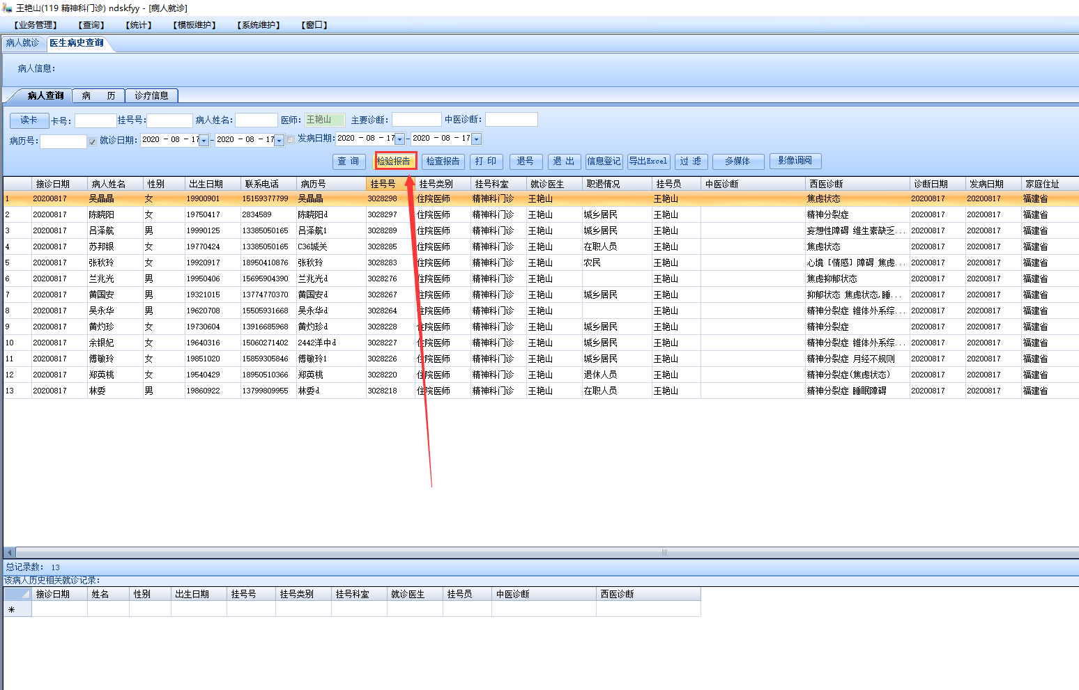Focus the 主要诊断 input field
The height and width of the screenshot is (690, 1079).
[417, 120]
